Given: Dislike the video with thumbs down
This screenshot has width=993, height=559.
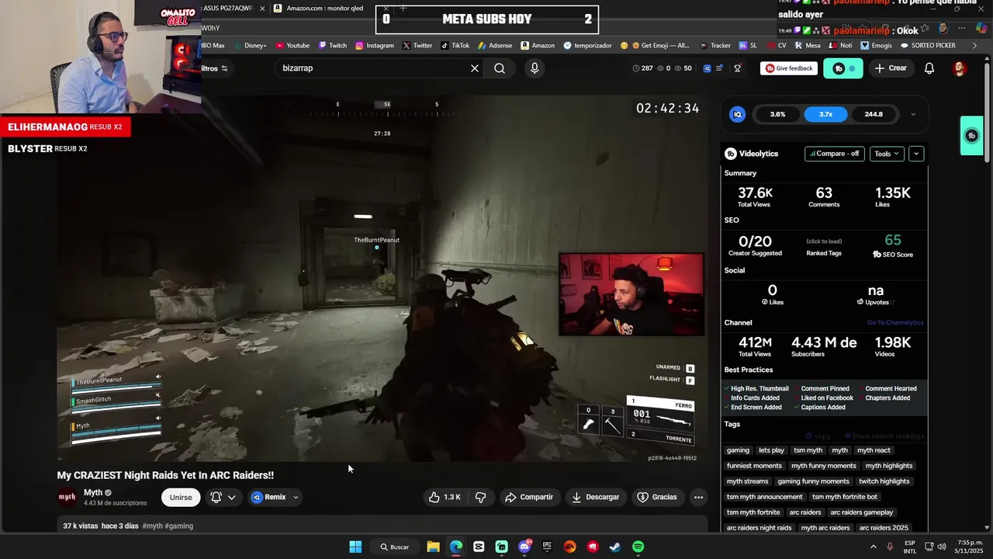Looking at the screenshot, I should pyautogui.click(x=481, y=497).
